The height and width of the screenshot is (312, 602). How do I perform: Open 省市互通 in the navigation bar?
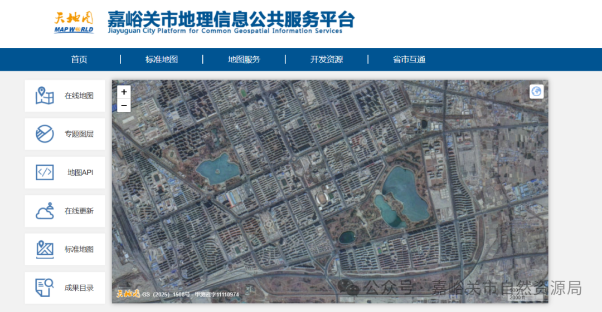[x=409, y=60]
